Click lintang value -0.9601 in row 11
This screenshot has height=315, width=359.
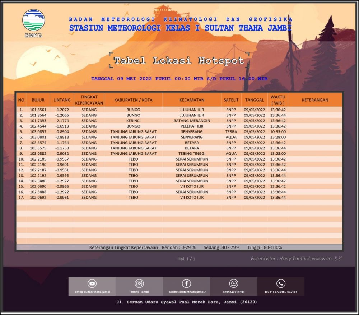coord(62,165)
